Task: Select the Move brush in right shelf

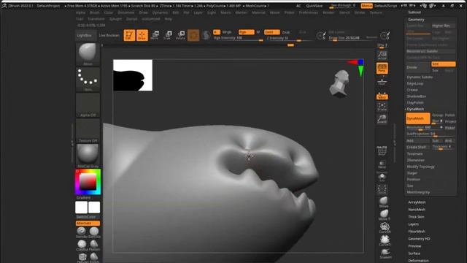Action: point(385,202)
